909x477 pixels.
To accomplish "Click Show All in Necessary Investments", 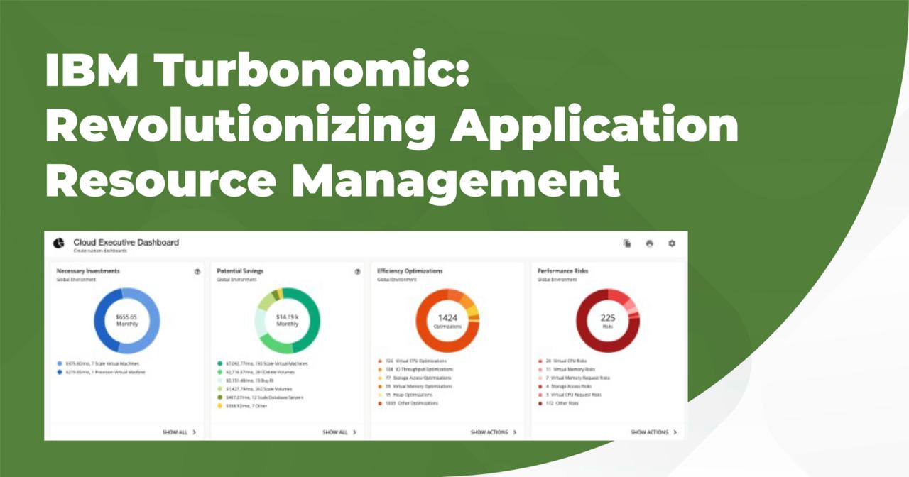I will 175,432.
